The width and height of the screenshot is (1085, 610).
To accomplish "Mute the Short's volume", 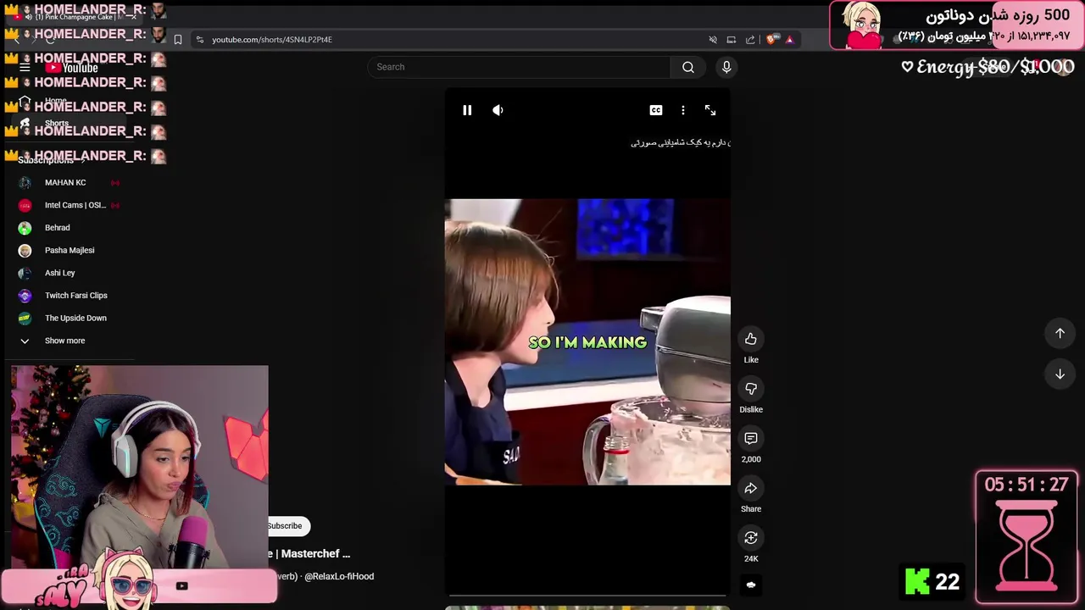I will [x=498, y=110].
